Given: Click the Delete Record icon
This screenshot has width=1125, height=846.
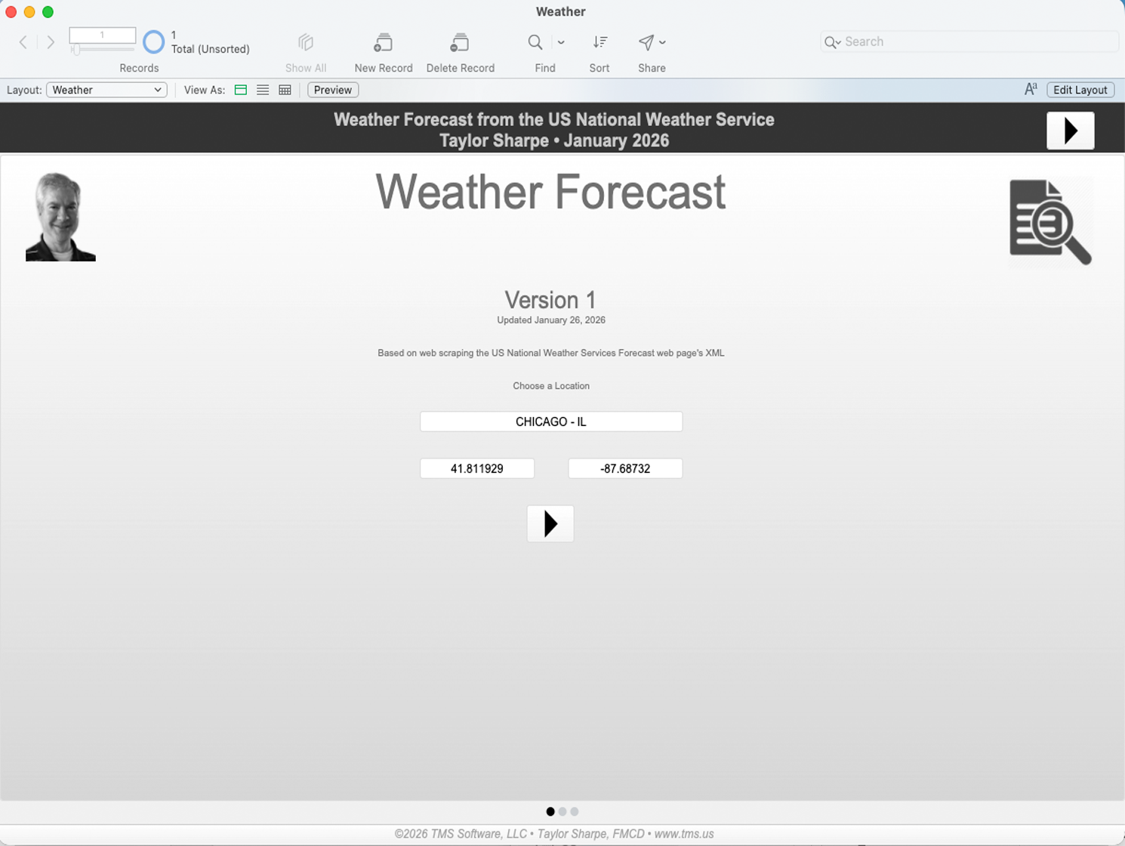Looking at the screenshot, I should point(459,43).
